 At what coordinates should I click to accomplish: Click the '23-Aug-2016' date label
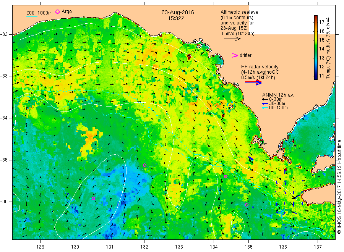[x=178, y=12]
